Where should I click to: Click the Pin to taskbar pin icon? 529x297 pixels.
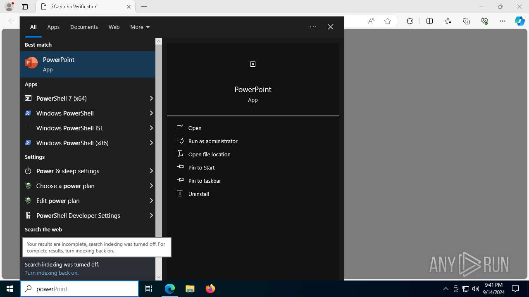click(x=180, y=180)
